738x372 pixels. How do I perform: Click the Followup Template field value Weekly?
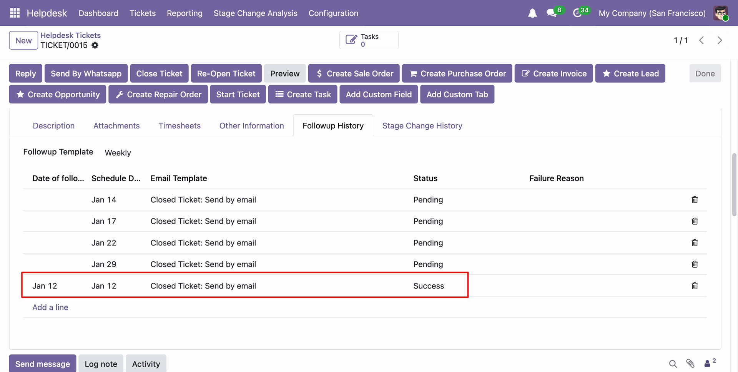(118, 153)
